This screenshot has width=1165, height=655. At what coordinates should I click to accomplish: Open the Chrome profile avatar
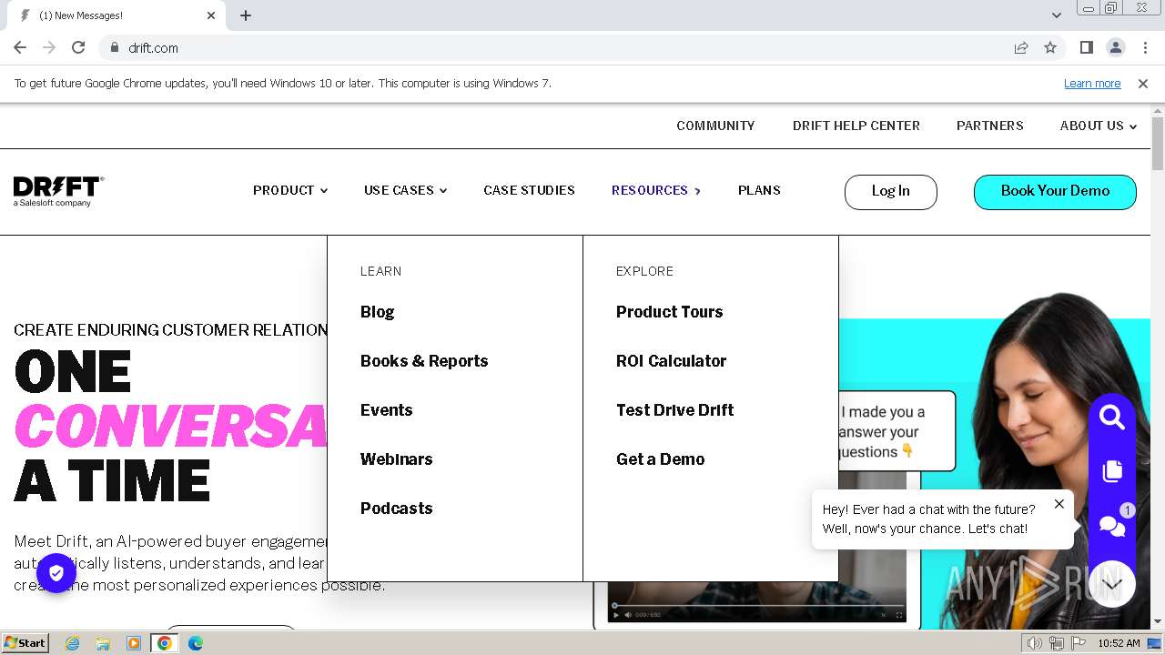1115,47
